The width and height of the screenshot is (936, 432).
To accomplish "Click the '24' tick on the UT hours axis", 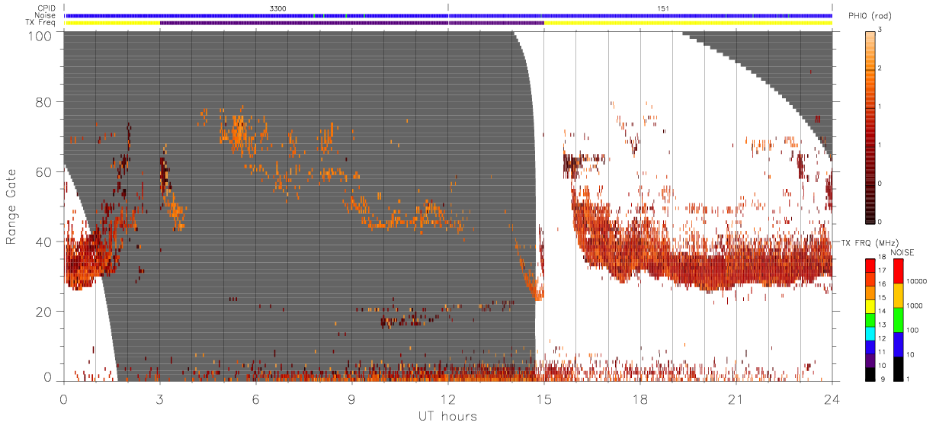I will pos(832,398).
